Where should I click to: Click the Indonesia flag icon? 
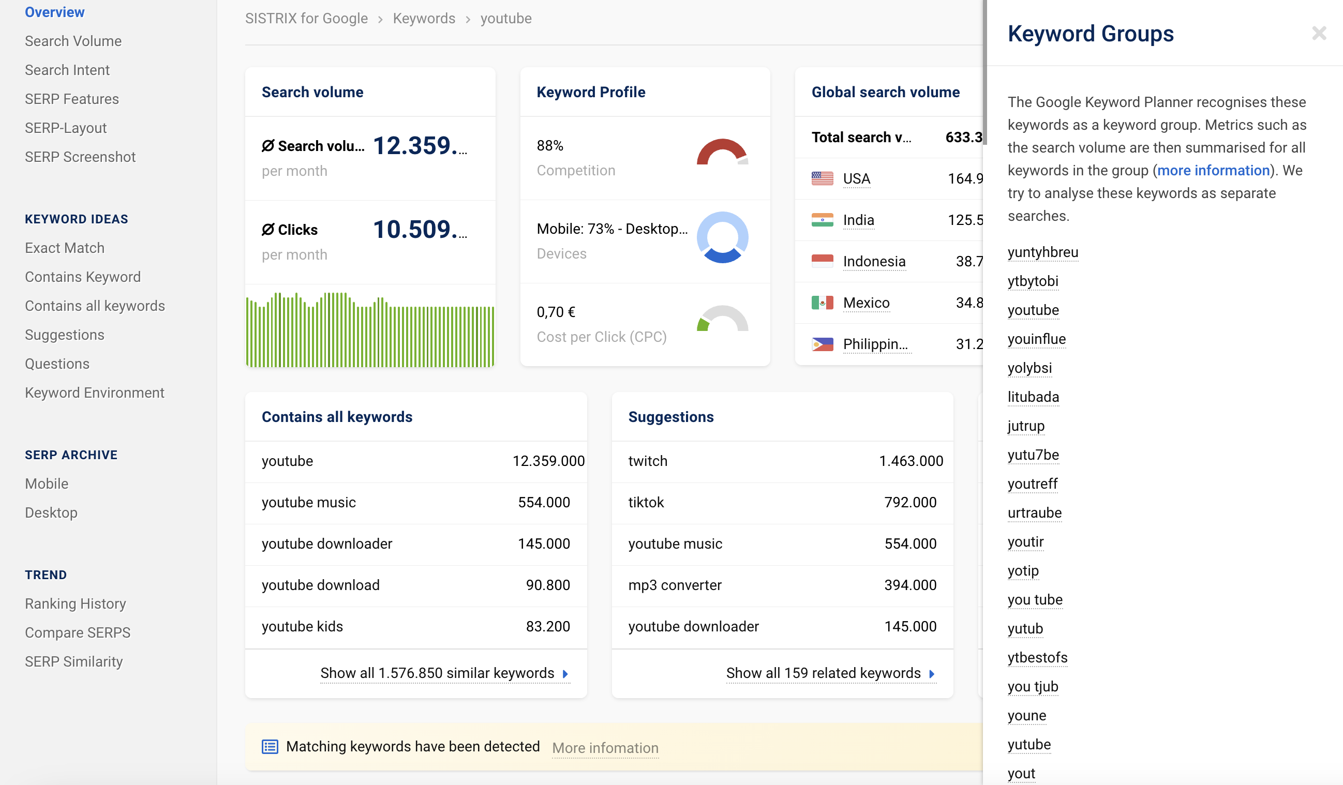pyautogui.click(x=822, y=261)
